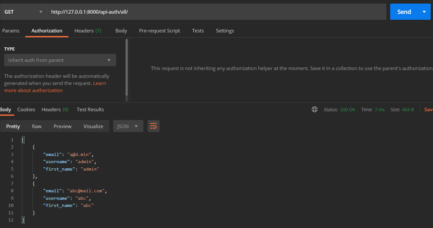Click the request URL input field
Screen dimensions: 433x228
(x=216, y=12)
